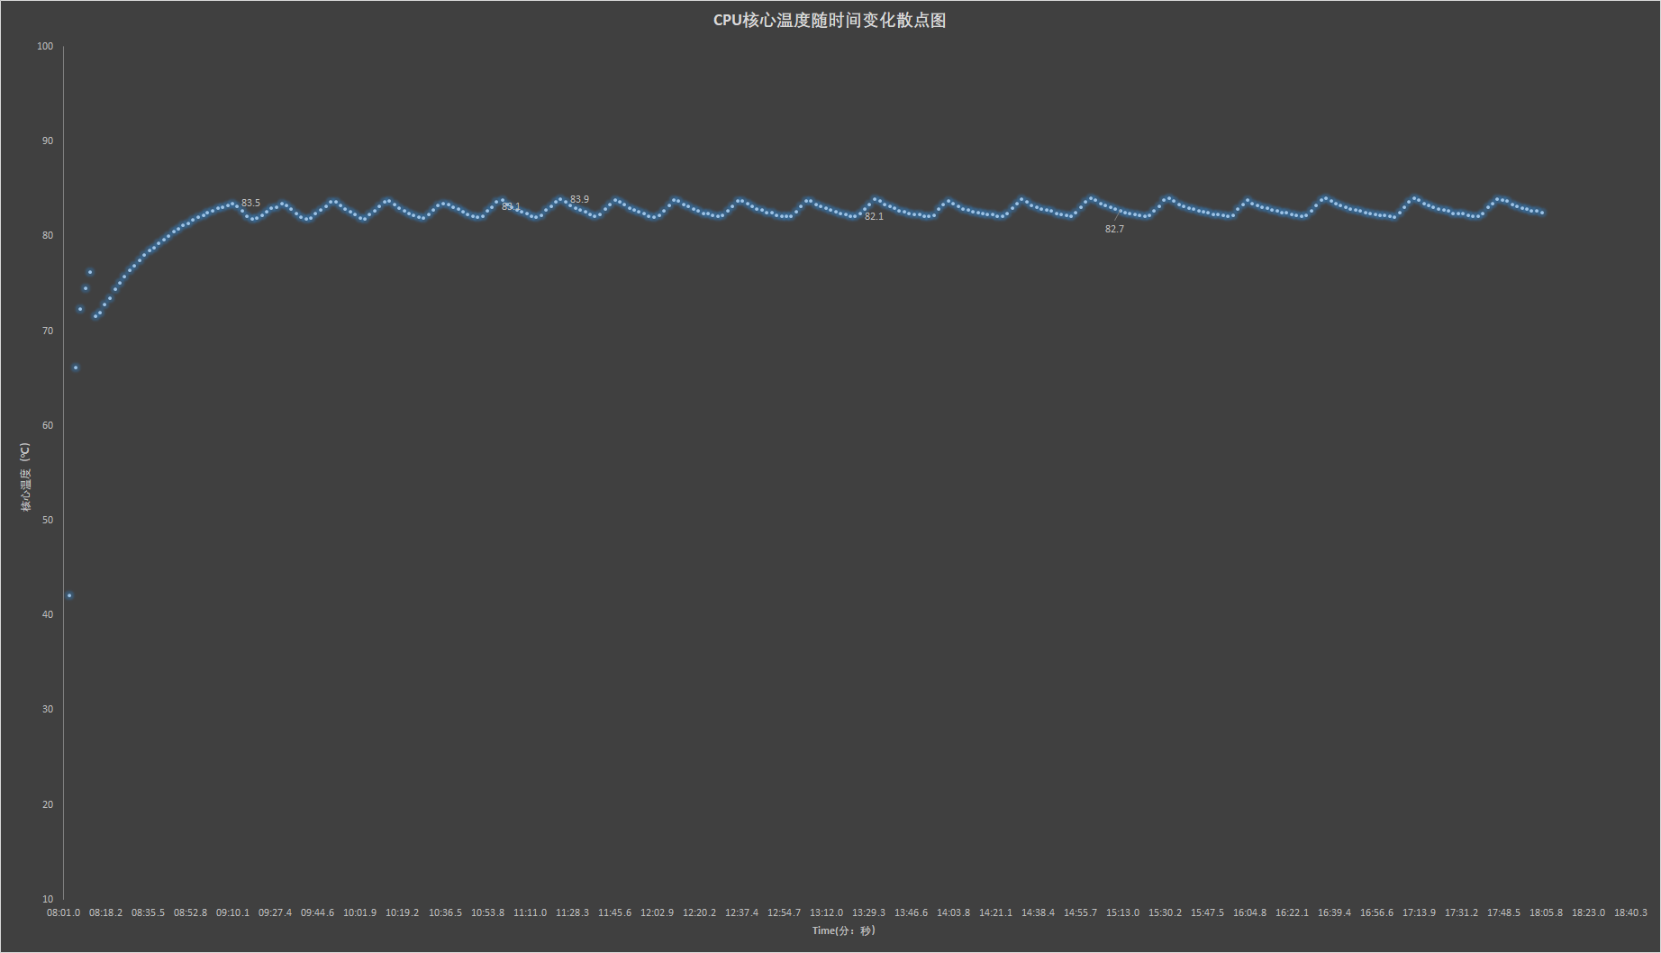
Task: Click the x-axis label 09:27.4
Action: point(275,912)
